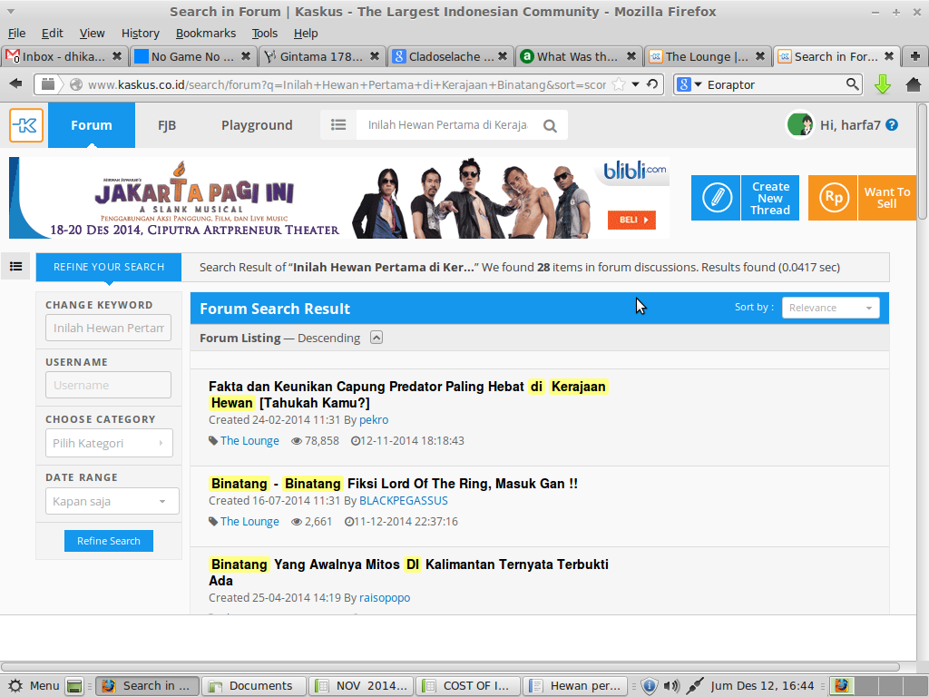
Task: Click the Kaskus logo home icon
Action: 26,125
